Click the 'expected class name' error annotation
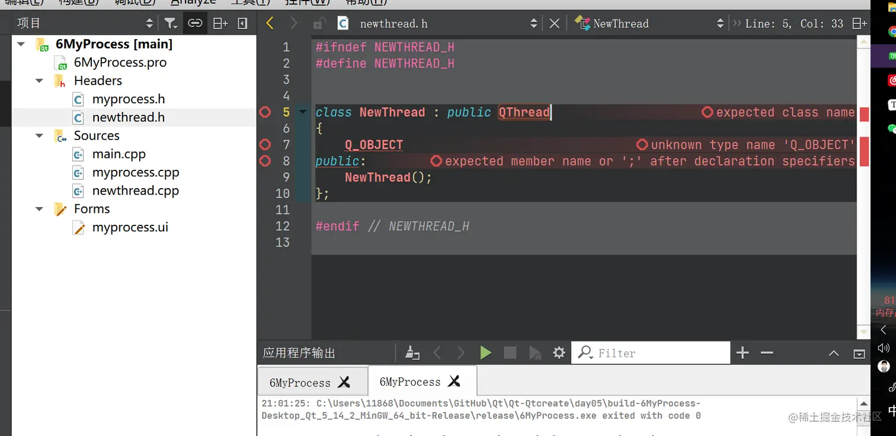The image size is (896, 436). pyautogui.click(x=779, y=112)
